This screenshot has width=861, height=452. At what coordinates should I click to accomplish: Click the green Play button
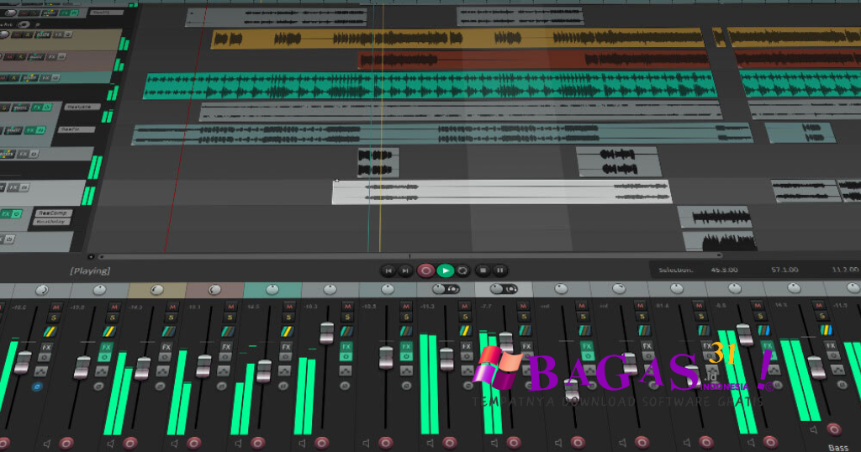click(x=446, y=271)
